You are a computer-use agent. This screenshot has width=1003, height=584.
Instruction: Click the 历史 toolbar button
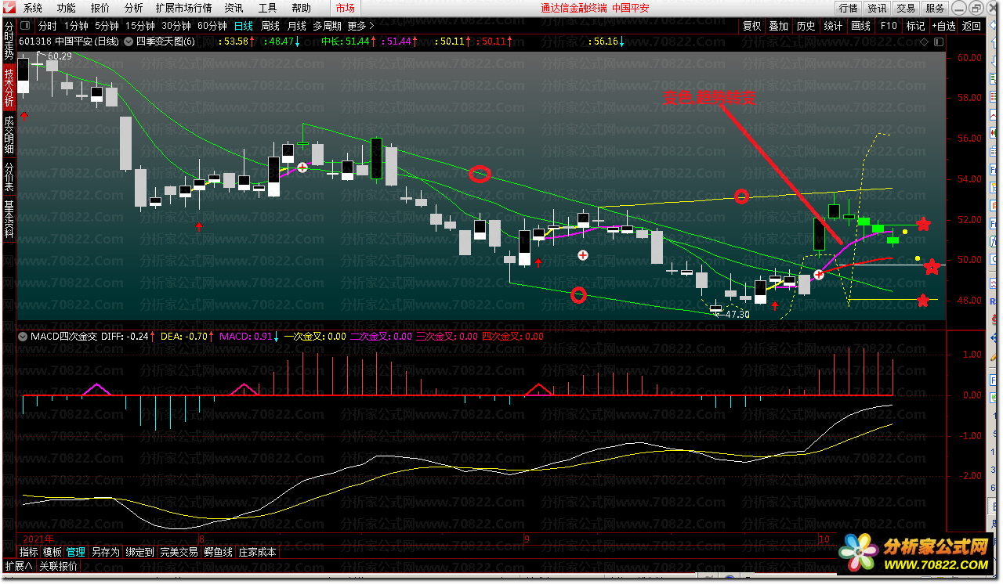point(806,26)
